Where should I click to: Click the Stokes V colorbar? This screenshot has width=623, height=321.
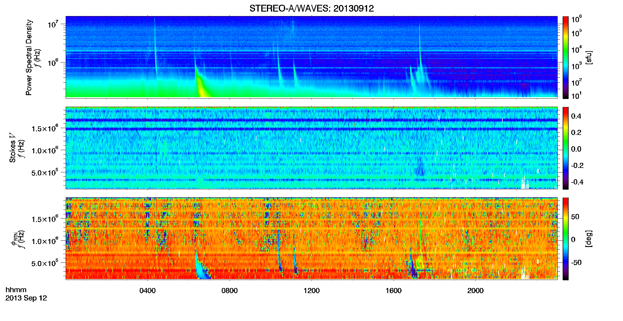point(565,148)
